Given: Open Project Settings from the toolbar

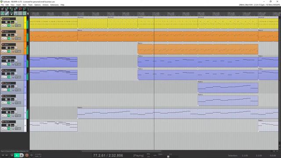Looking at the screenshot, I should (16, 9).
